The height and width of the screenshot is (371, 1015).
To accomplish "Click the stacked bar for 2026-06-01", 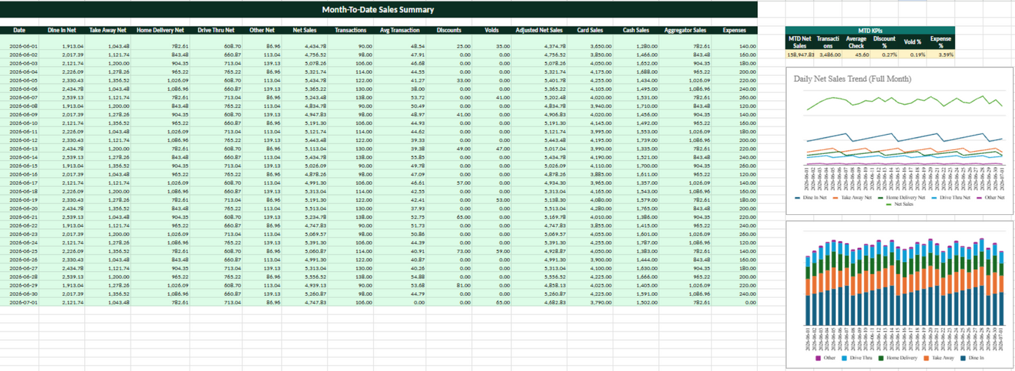I will (808, 289).
